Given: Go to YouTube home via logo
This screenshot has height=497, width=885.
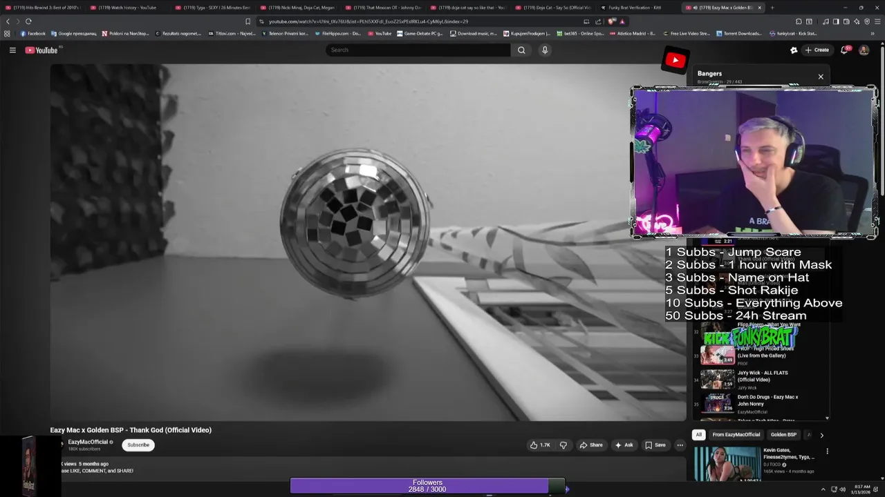Looking at the screenshot, I should pyautogui.click(x=41, y=50).
